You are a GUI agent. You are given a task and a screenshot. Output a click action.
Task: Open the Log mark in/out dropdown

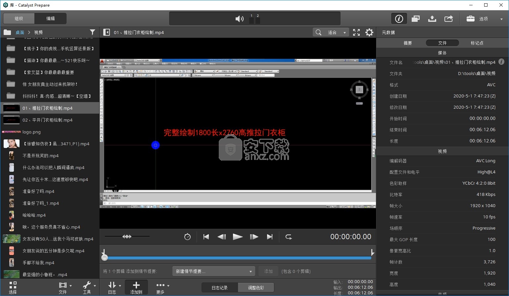tap(114, 287)
